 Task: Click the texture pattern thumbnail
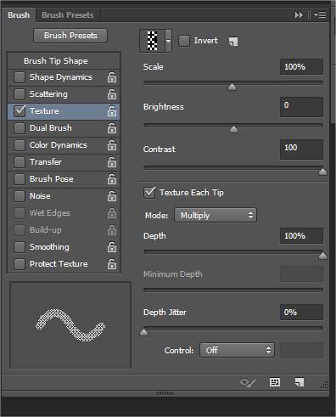coord(153,41)
